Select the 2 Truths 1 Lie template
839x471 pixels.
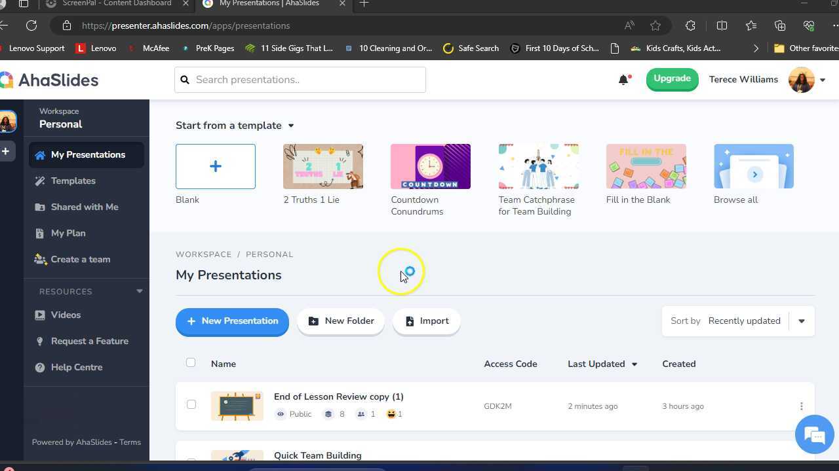point(323,166)
